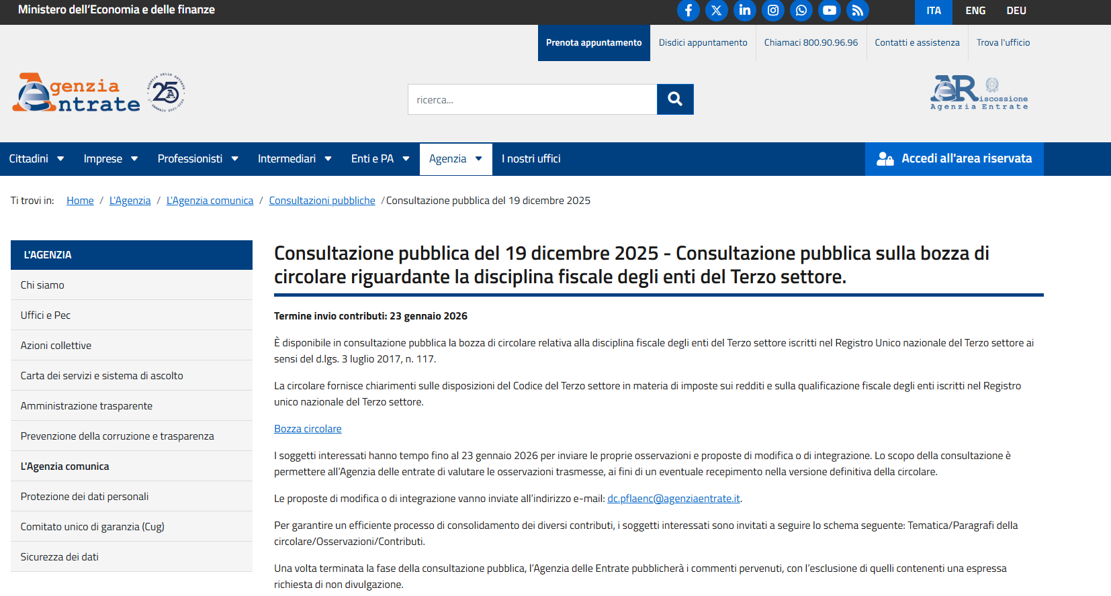Switch language to ENG
Screen dimensions: 1111x596
[x=975, y=11]
